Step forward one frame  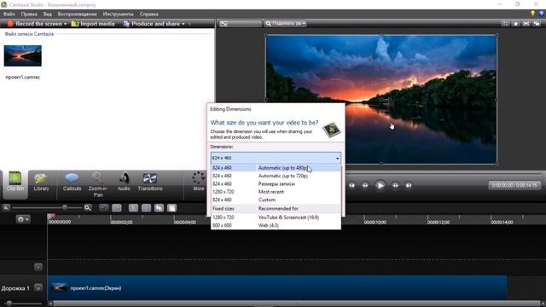point(396,186)
